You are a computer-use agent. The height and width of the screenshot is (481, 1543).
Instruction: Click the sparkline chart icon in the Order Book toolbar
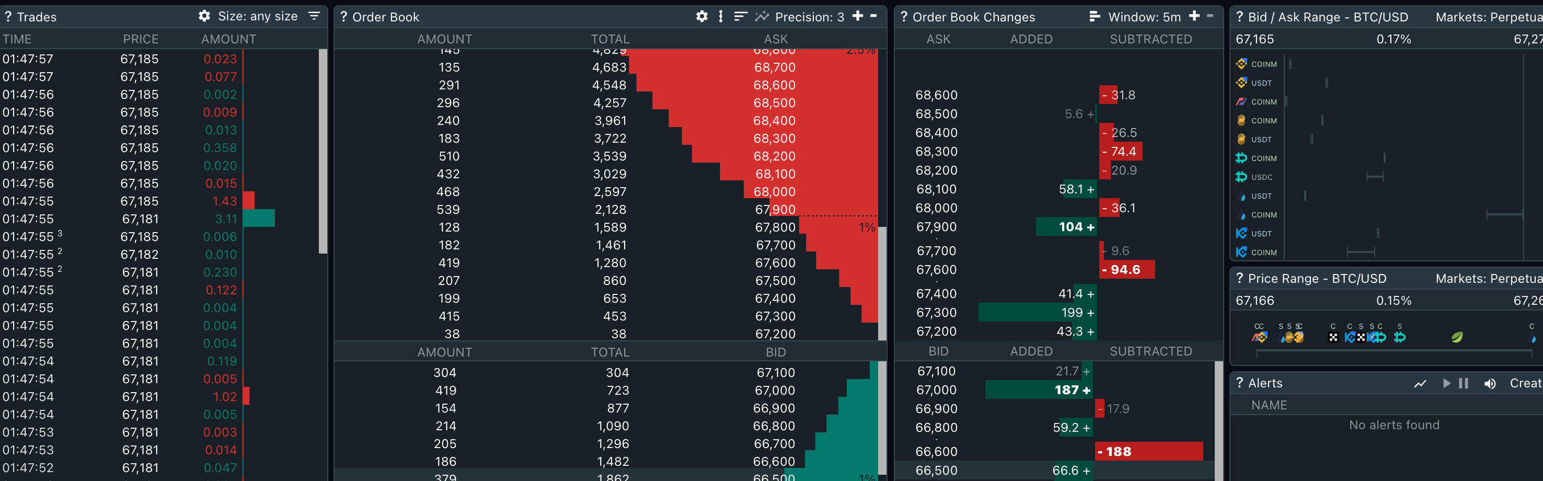pyautogui.click(x=762, y=16)
